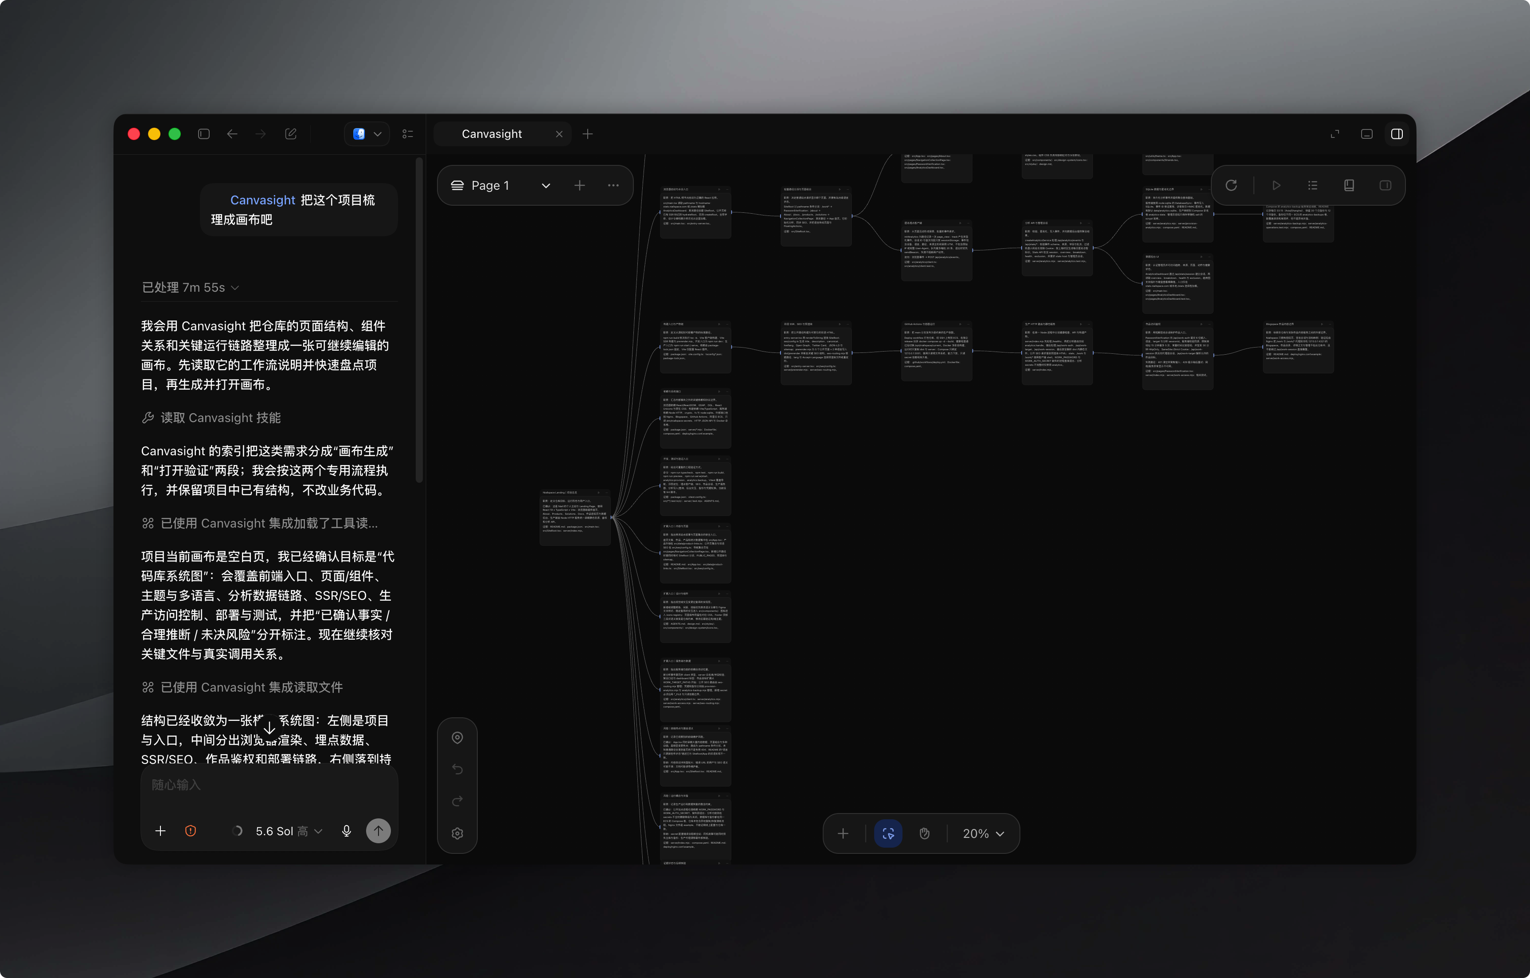This screenshot has height=978, width=1530.
Task: Jump to latest message with down arrow
Action: [269, 728]
